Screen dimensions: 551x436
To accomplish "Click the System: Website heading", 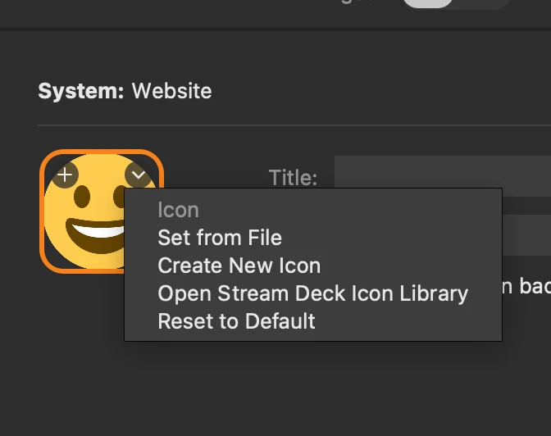I will click(125, 90).
